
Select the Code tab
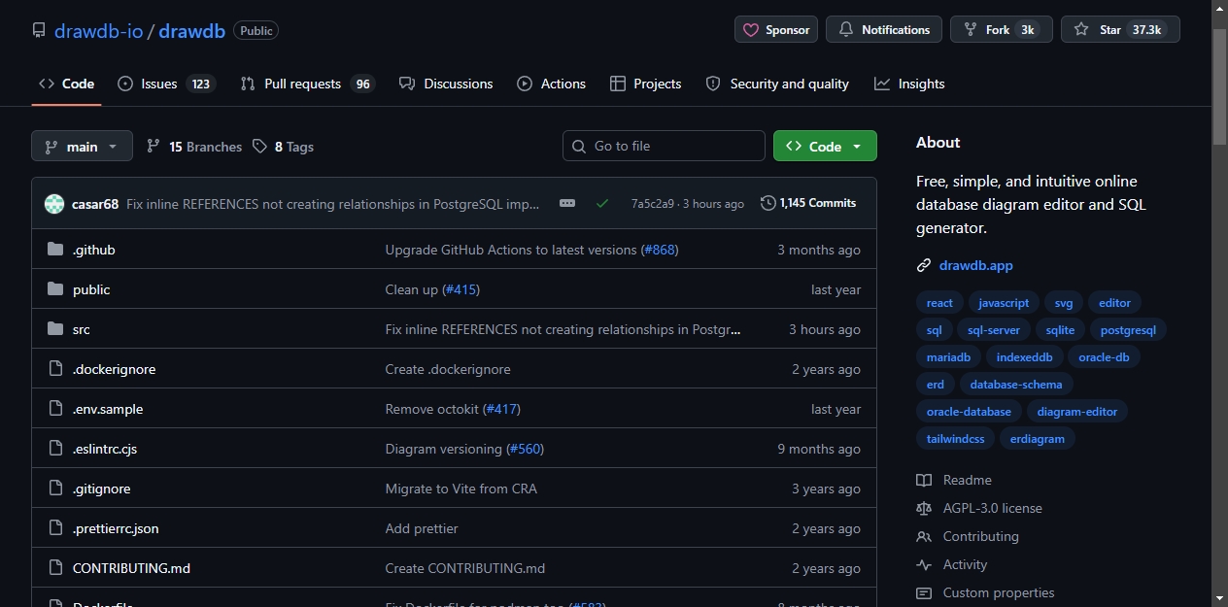(x=66, y=84)
